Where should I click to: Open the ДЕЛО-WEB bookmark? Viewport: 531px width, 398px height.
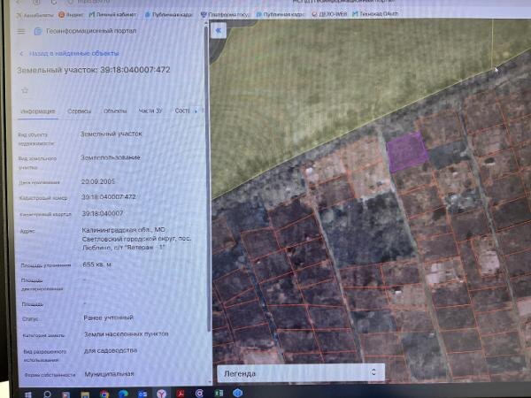click(329, 14)
